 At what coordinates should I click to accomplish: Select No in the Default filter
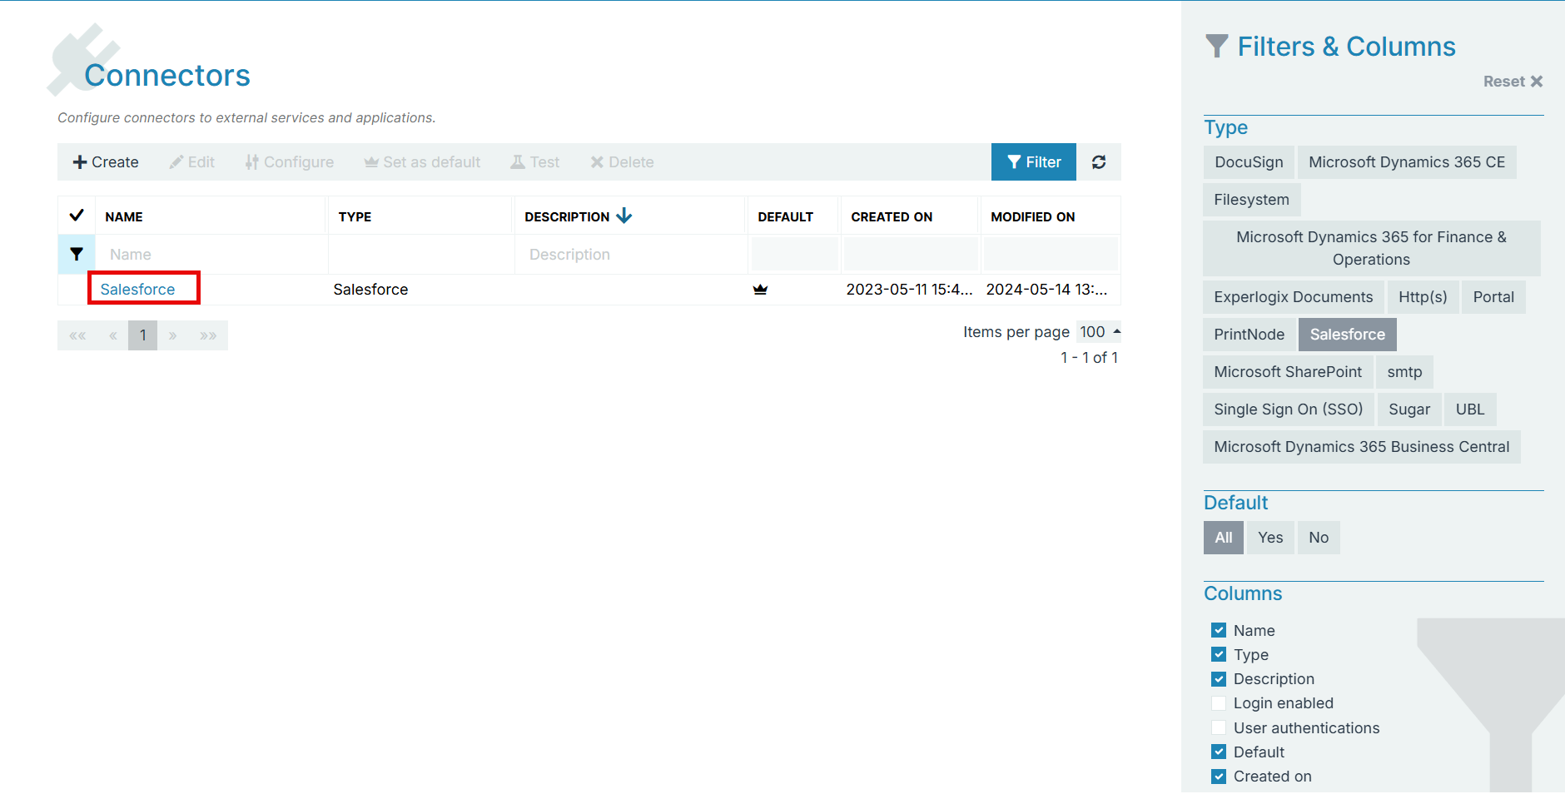[x=1319, y=538]
